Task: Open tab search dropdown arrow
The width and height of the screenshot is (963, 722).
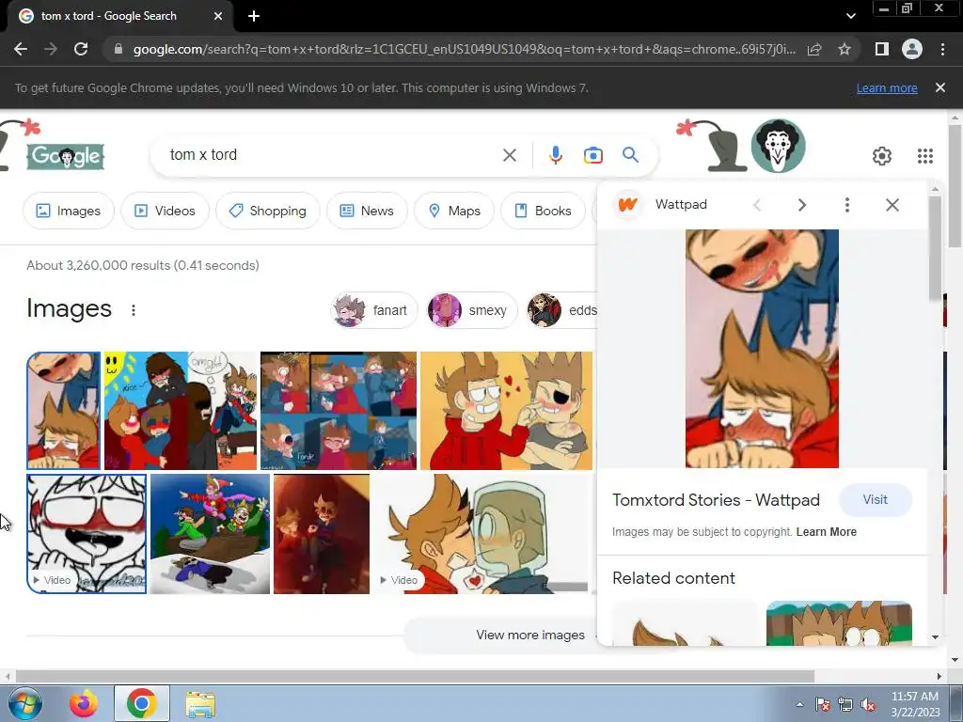Action: pos(850,16)
